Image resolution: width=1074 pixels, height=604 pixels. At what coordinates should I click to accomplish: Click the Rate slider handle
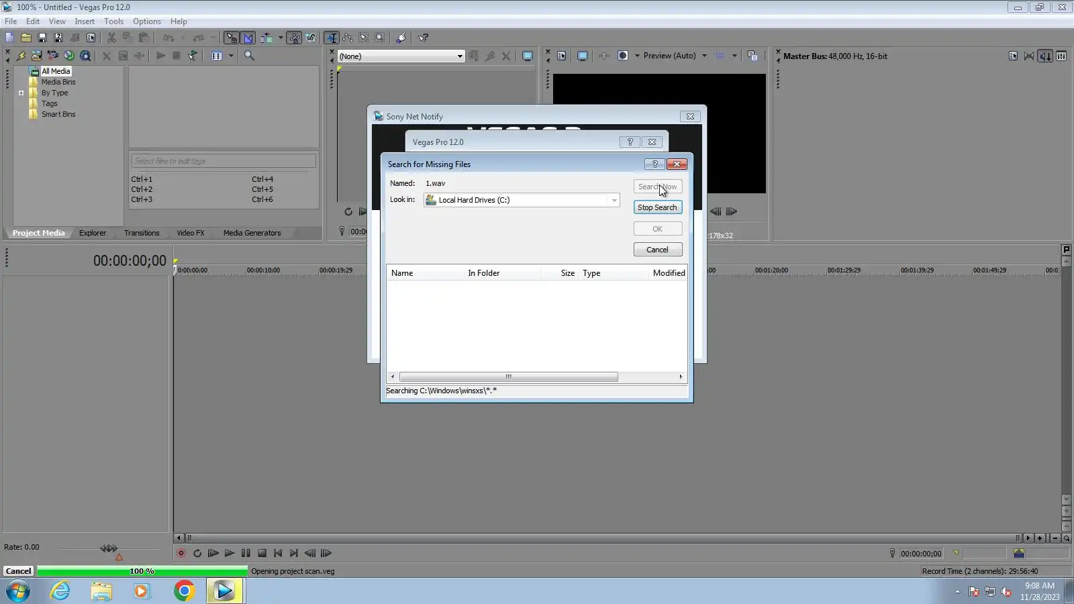pyautogui.click(x=109, y=548)
